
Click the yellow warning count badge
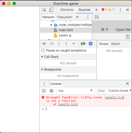pyautogui.click(x=111, y=10)
